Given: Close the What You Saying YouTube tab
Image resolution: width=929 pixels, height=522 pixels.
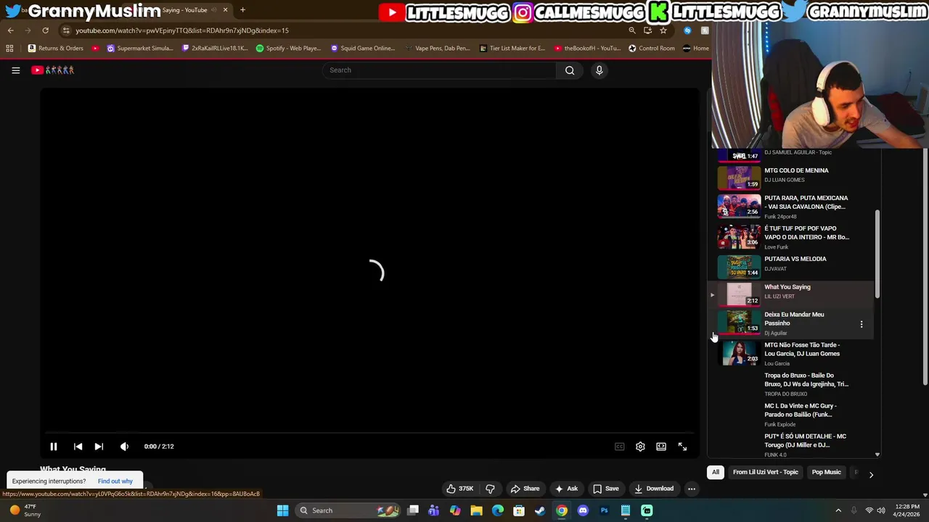Looking at the screenshot, I should click(x=225, y=10).
